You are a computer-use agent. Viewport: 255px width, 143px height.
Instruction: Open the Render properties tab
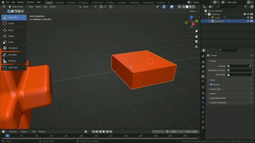point(203,62)
